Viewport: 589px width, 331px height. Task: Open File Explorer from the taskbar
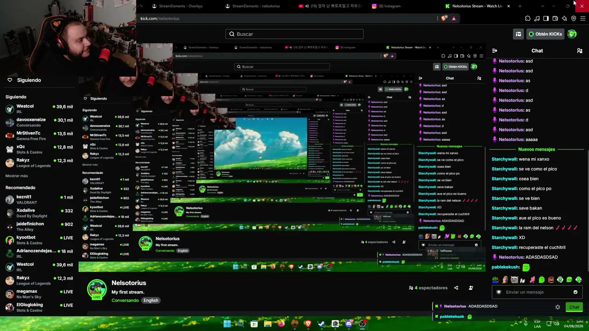click(x=267, y=324)
